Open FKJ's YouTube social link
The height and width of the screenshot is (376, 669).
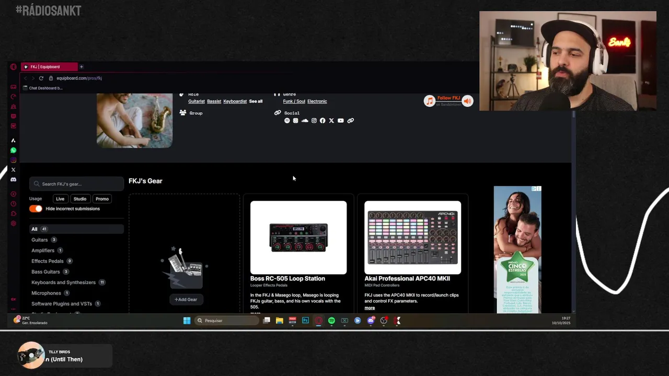pyautogui.click(x=341, y=121)
